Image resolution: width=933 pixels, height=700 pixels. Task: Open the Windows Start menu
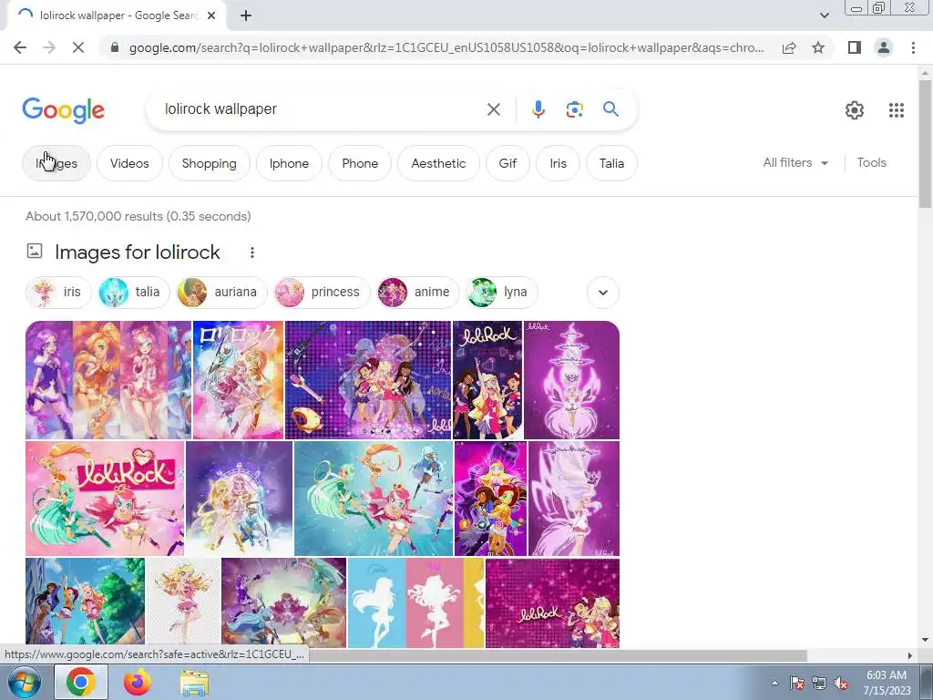(x=24, y=682)
